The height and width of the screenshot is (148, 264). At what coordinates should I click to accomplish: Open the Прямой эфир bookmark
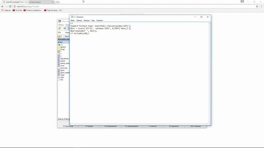[x=53, y=10]
